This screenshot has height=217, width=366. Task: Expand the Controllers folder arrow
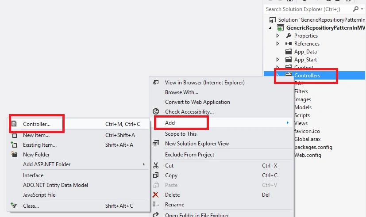277,75
